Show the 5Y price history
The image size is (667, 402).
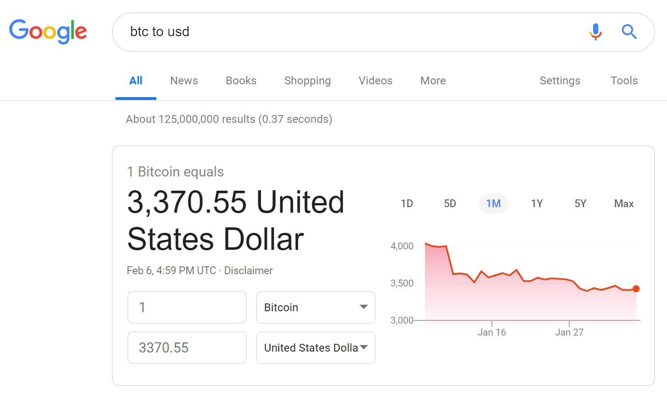click(x=579, y=203)
